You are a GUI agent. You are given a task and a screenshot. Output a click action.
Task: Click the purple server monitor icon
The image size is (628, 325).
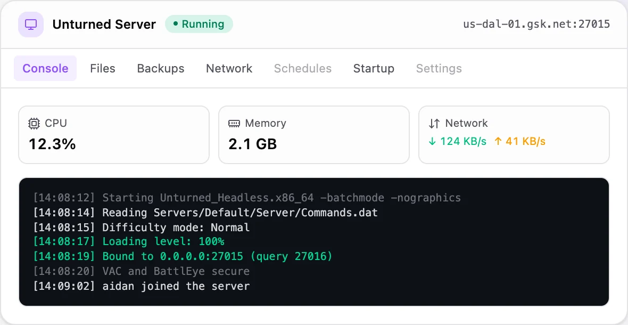[31, 25]
